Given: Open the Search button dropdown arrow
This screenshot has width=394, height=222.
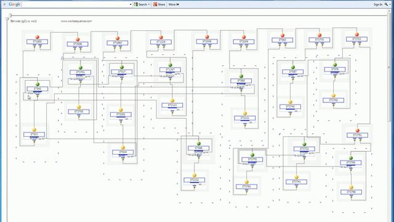Looking at the screenshot, I should [149, 4].
